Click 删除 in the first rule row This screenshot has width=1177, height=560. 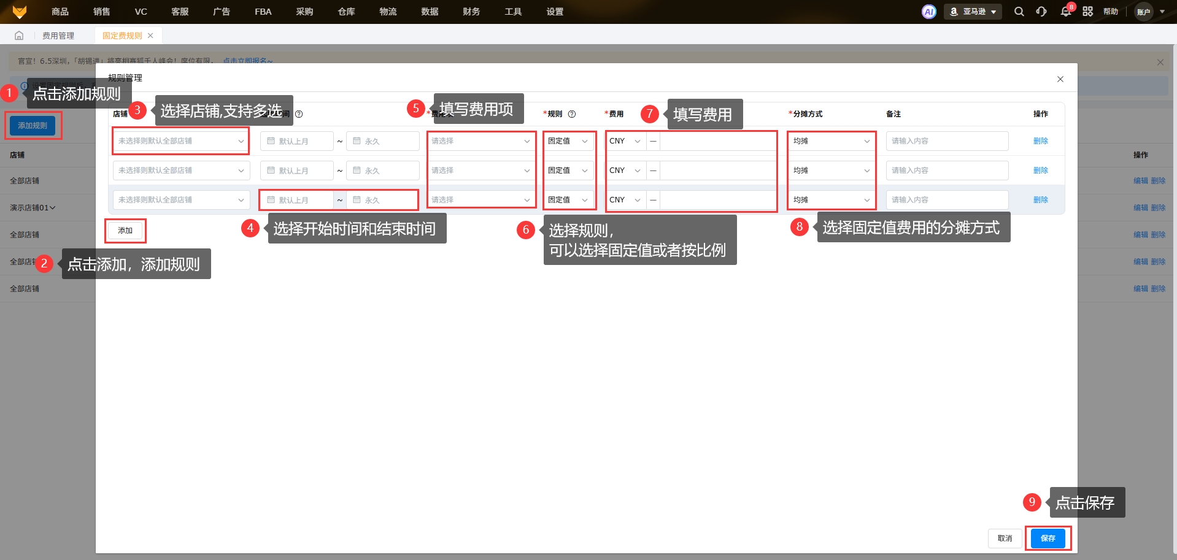click(x=1041, y=141)
